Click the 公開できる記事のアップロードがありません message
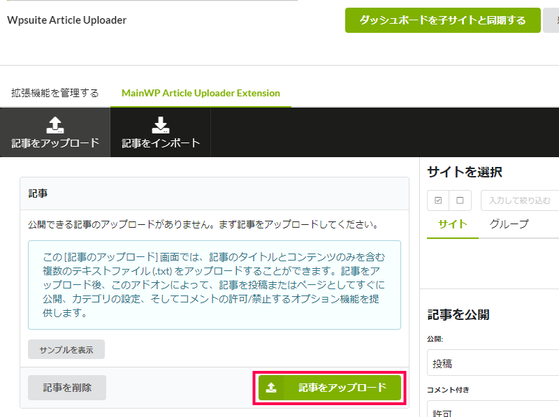 (x=203, y=224)
